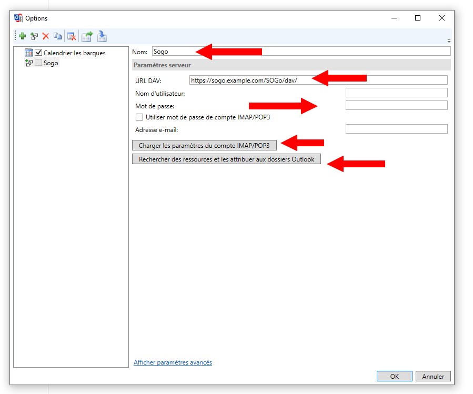Click the green plus add profile icon
The height and width of the screenshot is (394, 473).
tap(22, 36)
